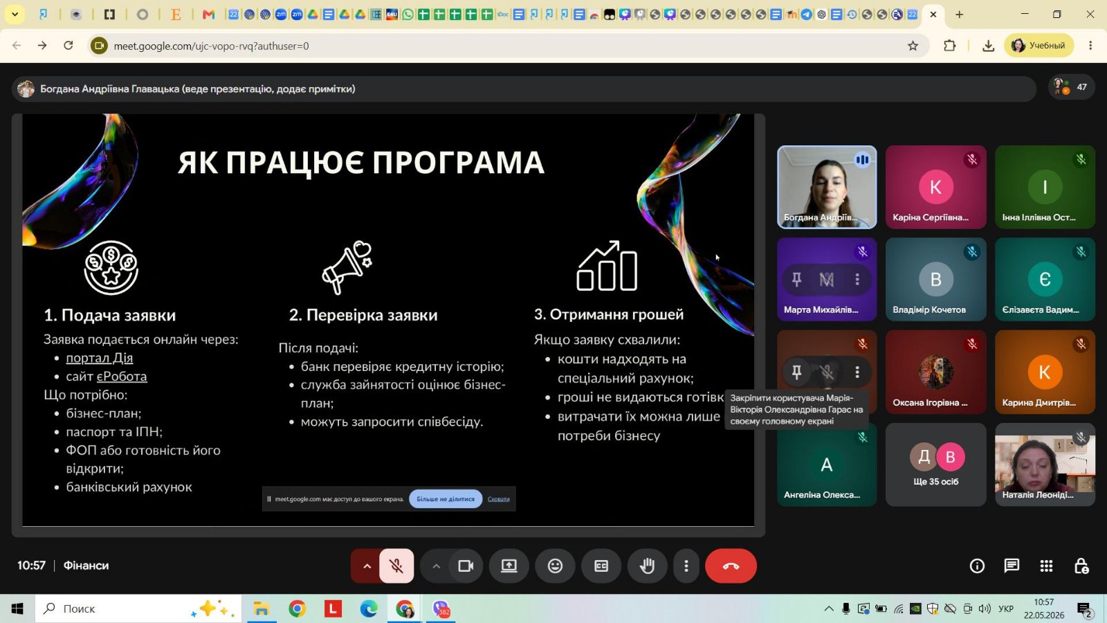Click 'Сховати' link in sharing notice
Screen dimensions: 1107x623
(x=499, y=499)
